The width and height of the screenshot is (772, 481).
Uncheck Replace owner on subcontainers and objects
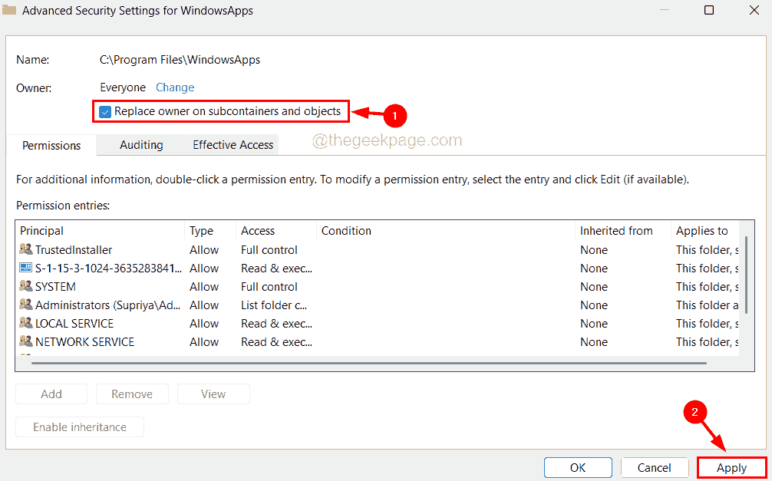coord(105,111)
